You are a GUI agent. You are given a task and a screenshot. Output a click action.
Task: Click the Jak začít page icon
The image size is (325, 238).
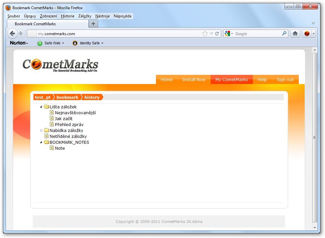tap(52, 119)
